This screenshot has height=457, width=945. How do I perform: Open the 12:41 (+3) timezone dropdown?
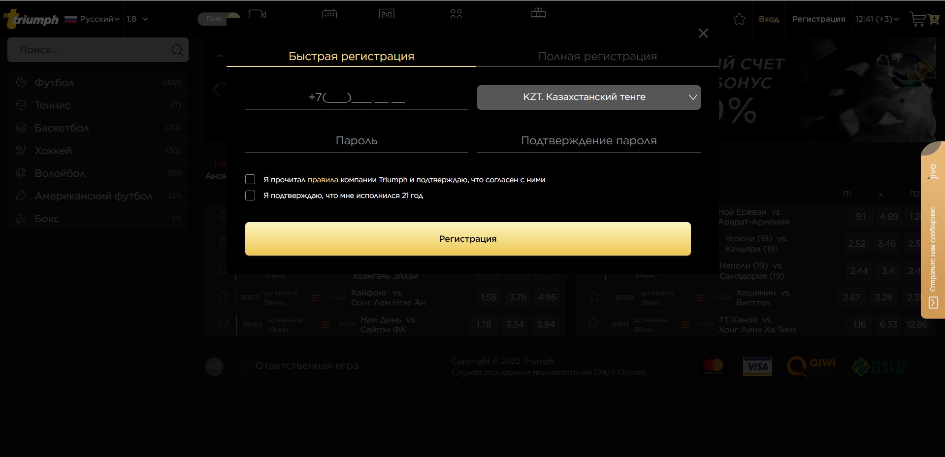[877, 19]
